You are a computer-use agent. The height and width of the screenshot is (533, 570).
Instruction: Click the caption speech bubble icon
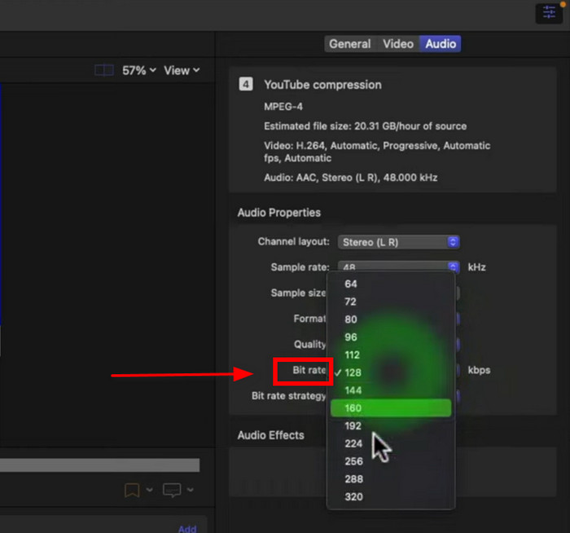172,490
